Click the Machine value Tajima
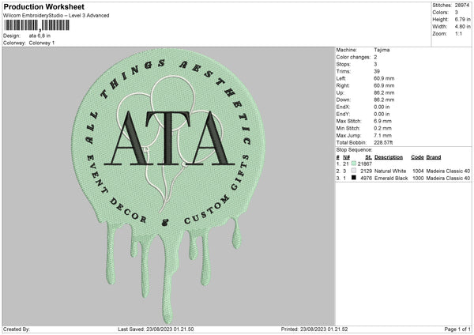The image size is (474, 335). point(382,50)
